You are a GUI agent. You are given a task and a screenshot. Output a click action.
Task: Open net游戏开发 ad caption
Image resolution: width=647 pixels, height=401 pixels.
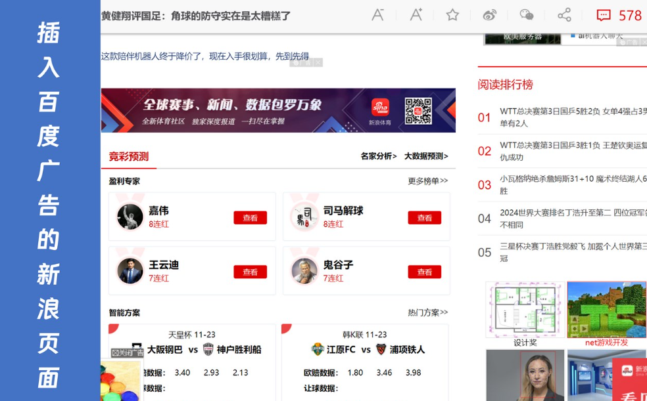606,343
